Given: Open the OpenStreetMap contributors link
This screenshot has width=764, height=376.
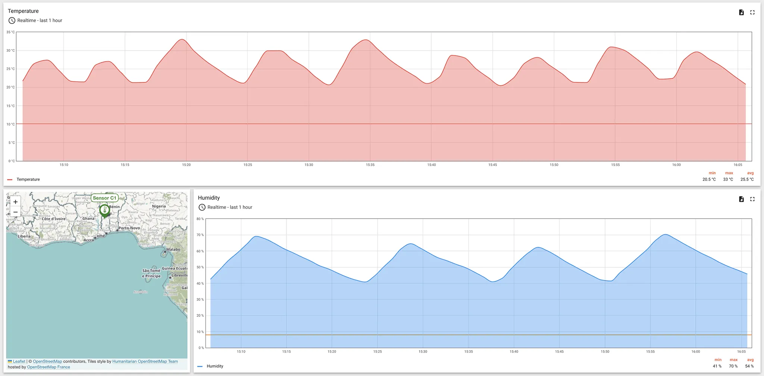Looking at the screenshot, I should coord(47,361).
